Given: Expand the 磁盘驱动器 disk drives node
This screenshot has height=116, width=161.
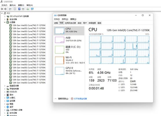Looking at the screenshot, I should point(5,86).
